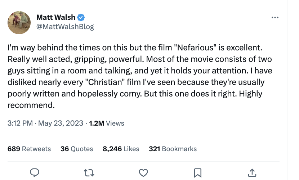Click the Matt Walsh display name

coord(56,17)
